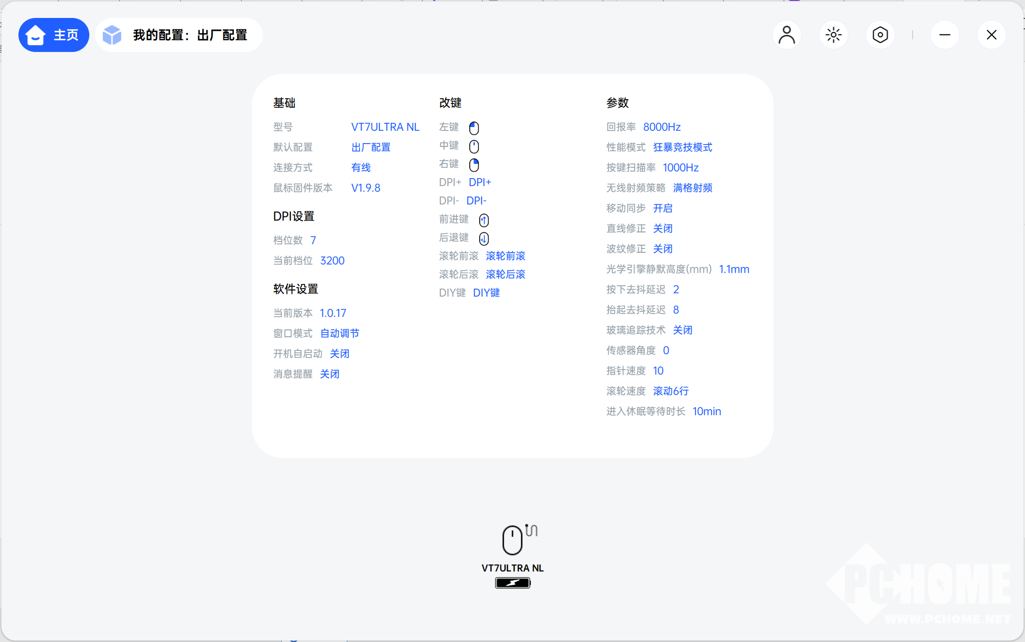The height and width of the screenshot is (642, 1025).
Task: Click the left-button mouse icon
Action: click(x=474, y=128)
